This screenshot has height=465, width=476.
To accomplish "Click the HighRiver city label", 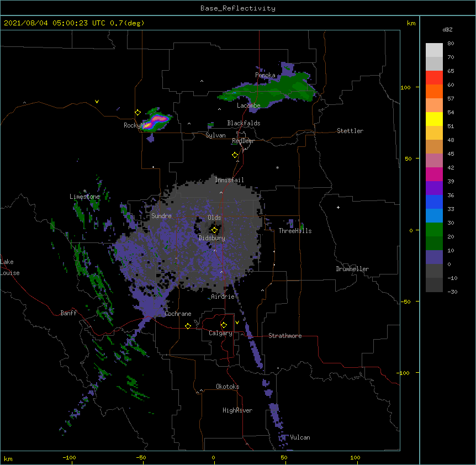I will tap(237, 410).
